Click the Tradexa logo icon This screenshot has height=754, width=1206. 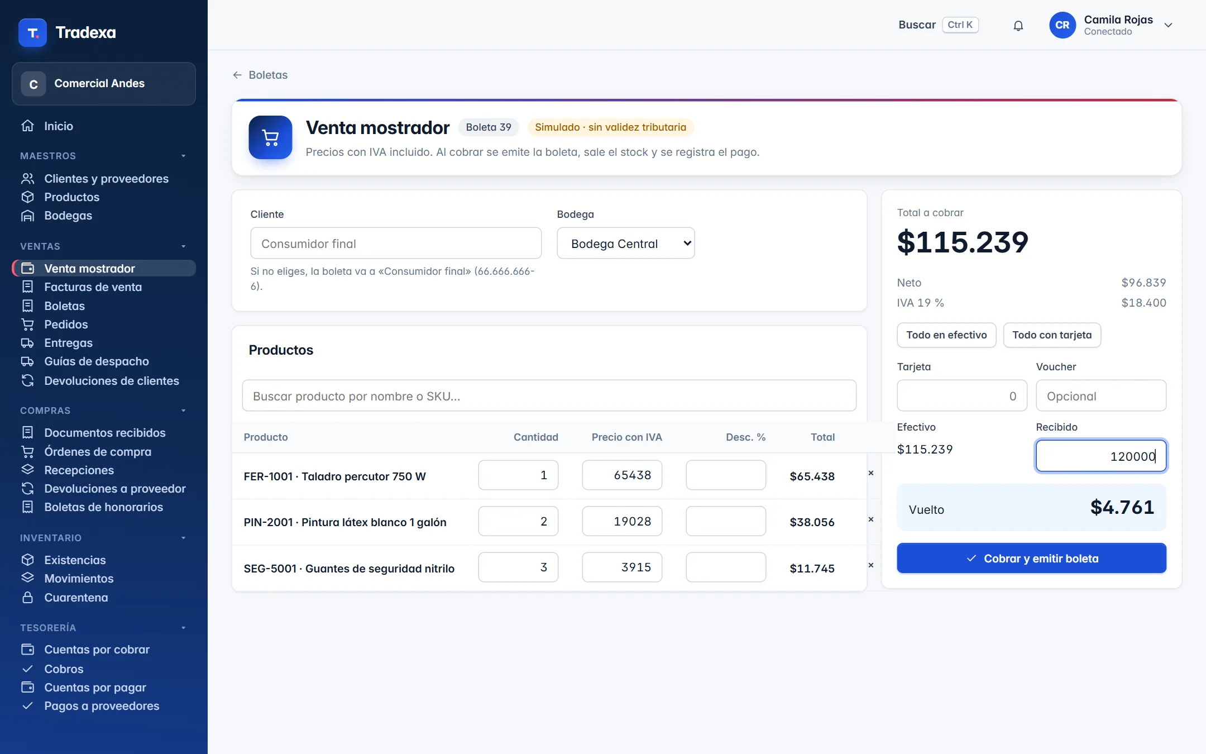tap(32, 32)
